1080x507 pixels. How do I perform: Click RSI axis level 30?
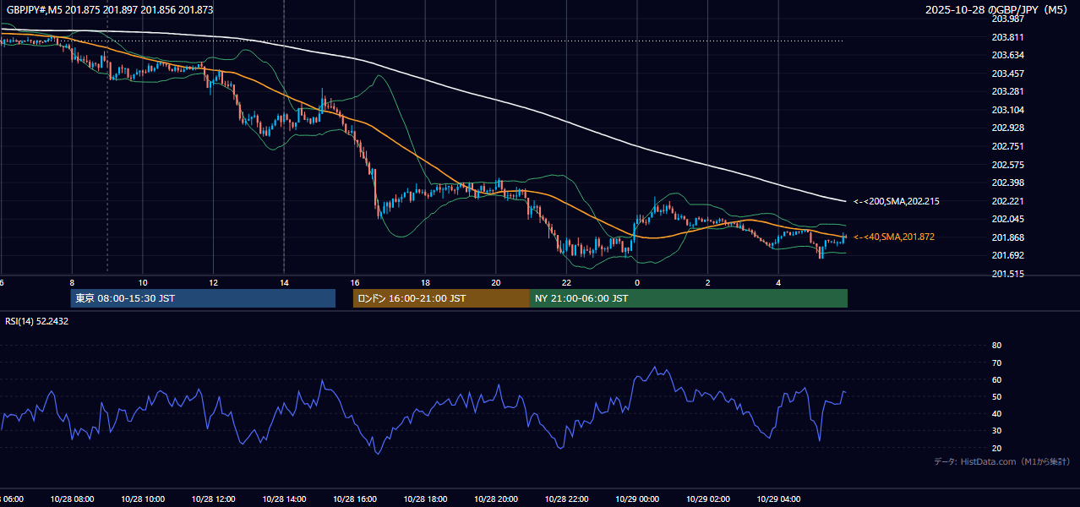tap(996, 431)
